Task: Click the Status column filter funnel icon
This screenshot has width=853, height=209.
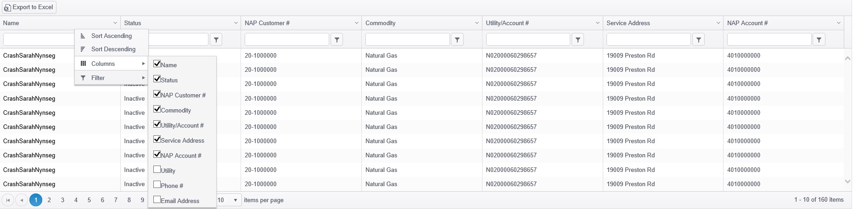Action: click(216, 40)
